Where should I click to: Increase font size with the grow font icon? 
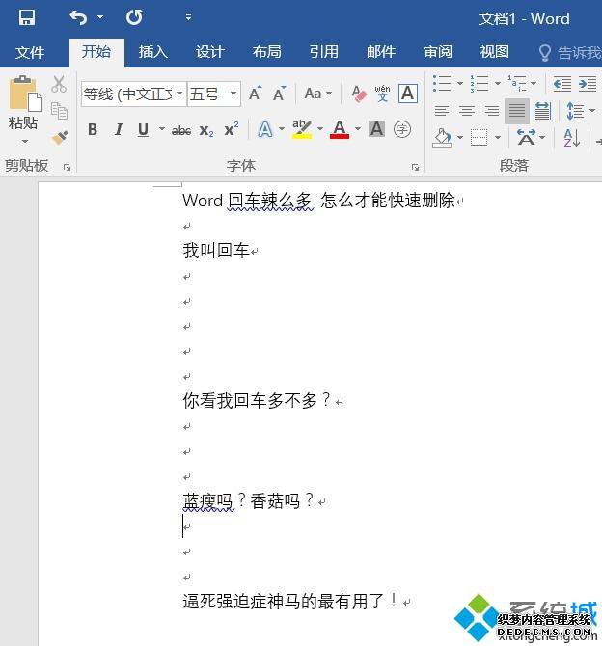pyautogui.click(x=256, y=94)
